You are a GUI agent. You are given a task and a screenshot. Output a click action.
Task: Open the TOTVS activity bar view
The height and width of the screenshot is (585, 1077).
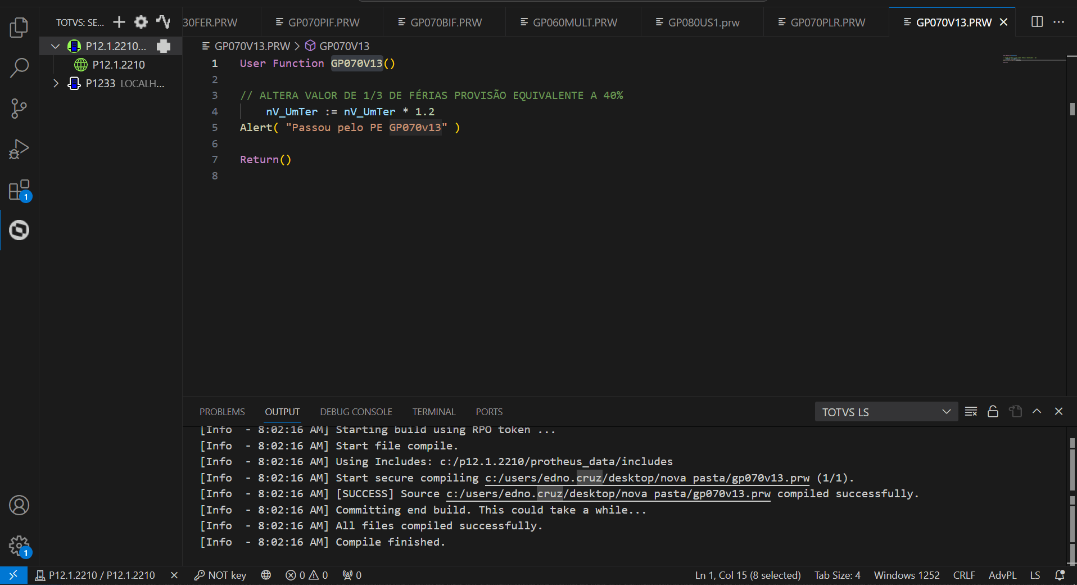tap(19, 230)
